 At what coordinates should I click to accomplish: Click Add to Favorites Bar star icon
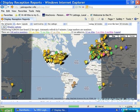pyautogui.click(x=16, y=15)
